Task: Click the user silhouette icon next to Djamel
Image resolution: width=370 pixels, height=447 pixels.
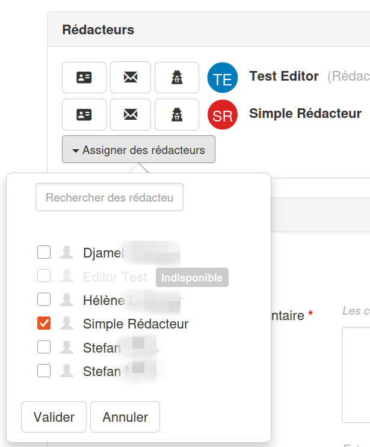Action: coord(66,253)
